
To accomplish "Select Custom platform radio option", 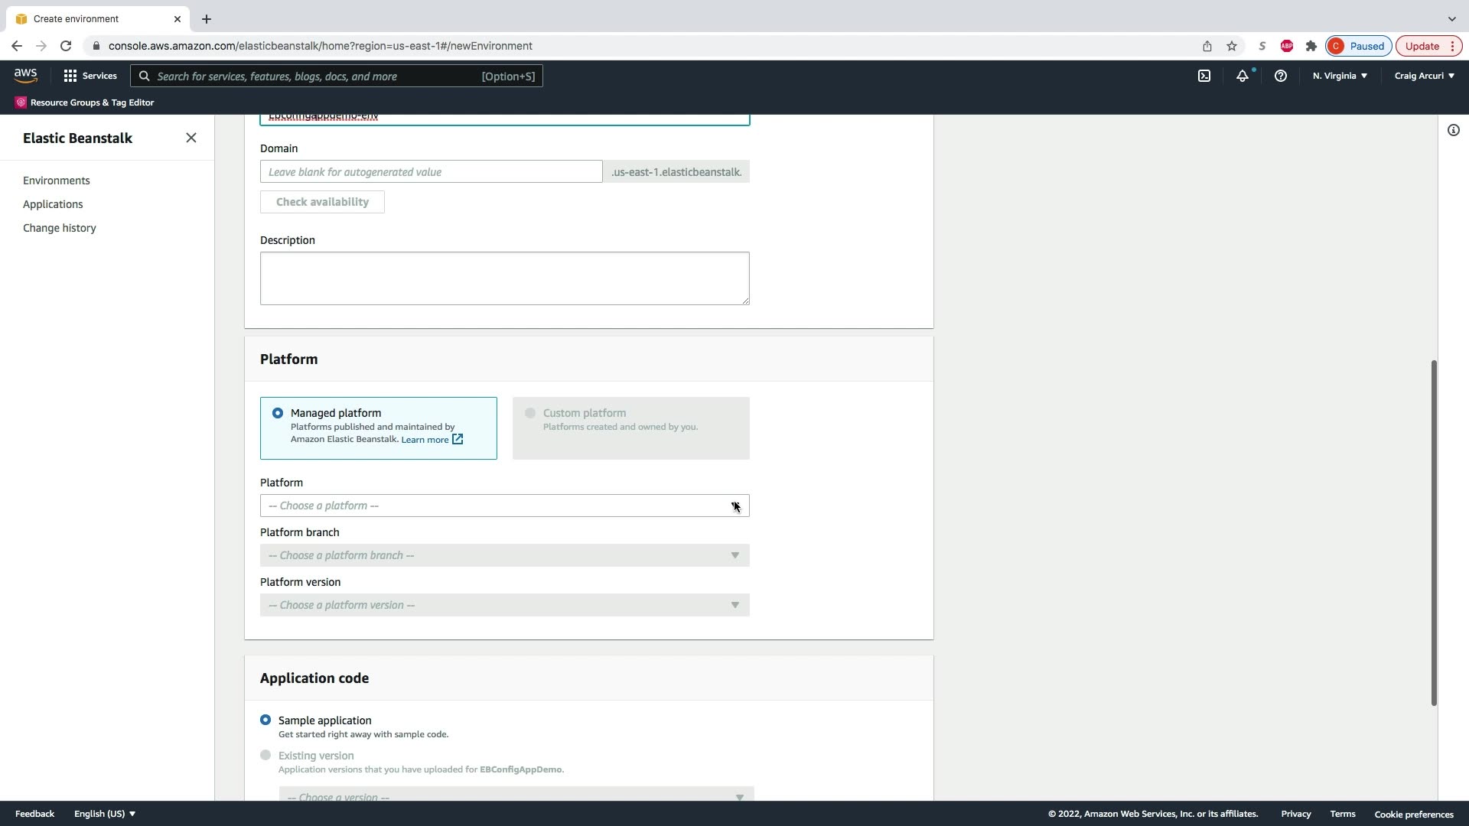I will point(530,413).
